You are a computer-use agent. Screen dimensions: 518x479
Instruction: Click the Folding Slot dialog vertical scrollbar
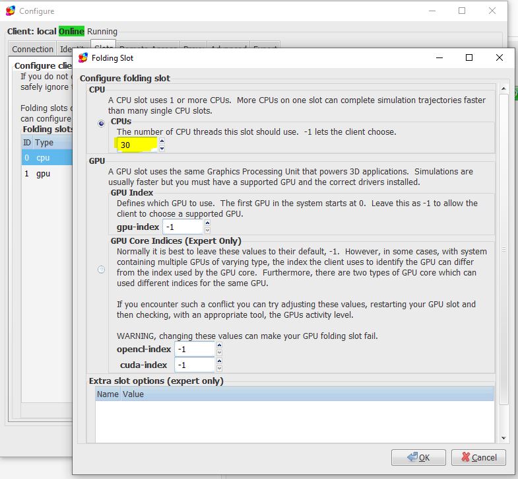(503, 251)
